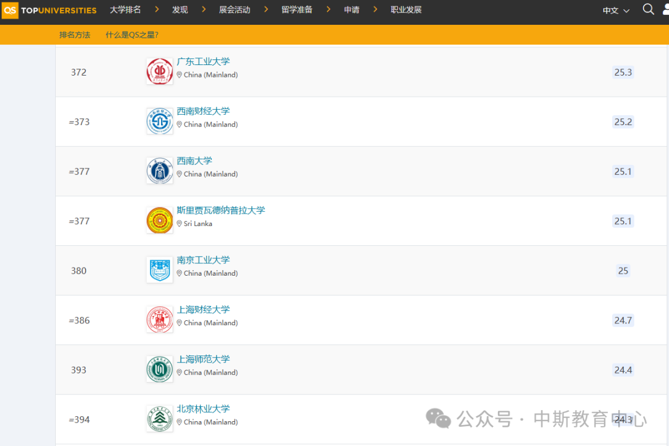
Task: Click location pin icon beside Sri Lanka
Action: (x=180, y=224)
